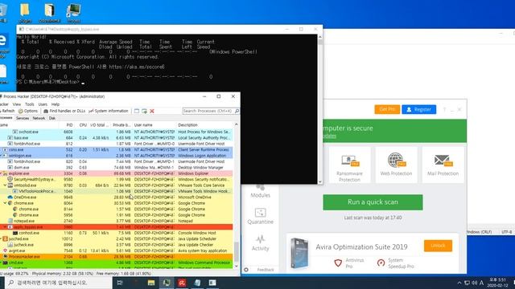Open System information in Process Hacker

point(109,111)
